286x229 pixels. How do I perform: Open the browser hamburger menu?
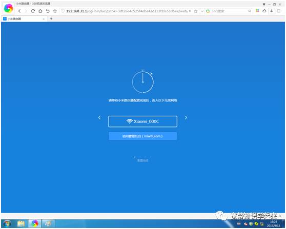(x=279, y=11)
